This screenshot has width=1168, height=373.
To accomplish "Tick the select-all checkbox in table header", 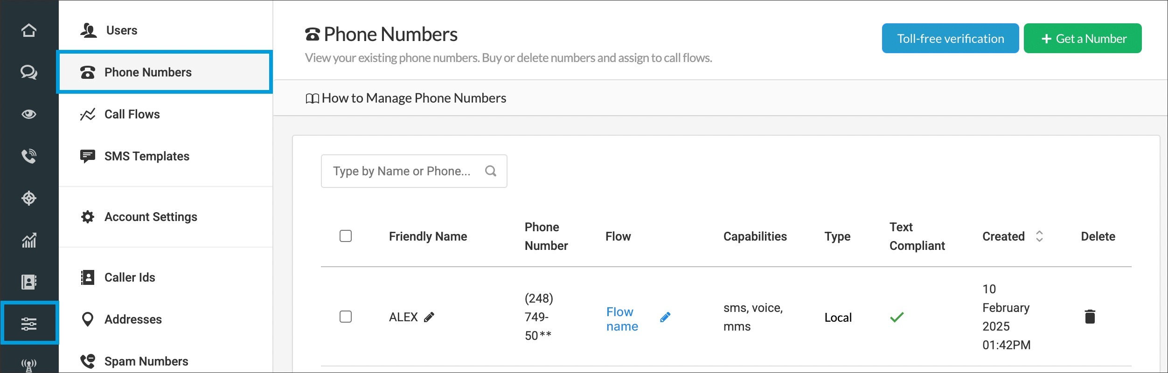I will point(346,236).
